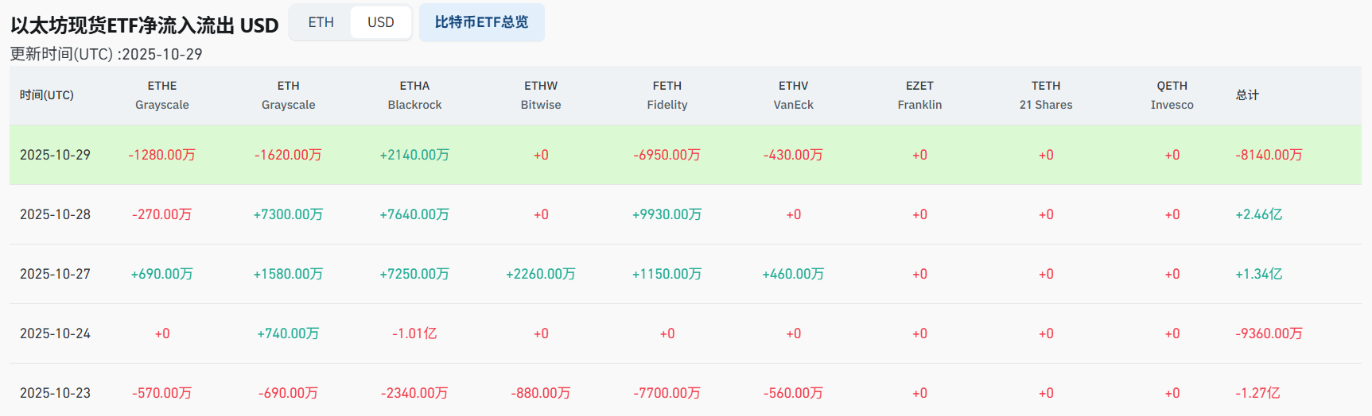
Task: Click the +2260.00万 Bitwise inflow cell
Action: tap(541, 274)
